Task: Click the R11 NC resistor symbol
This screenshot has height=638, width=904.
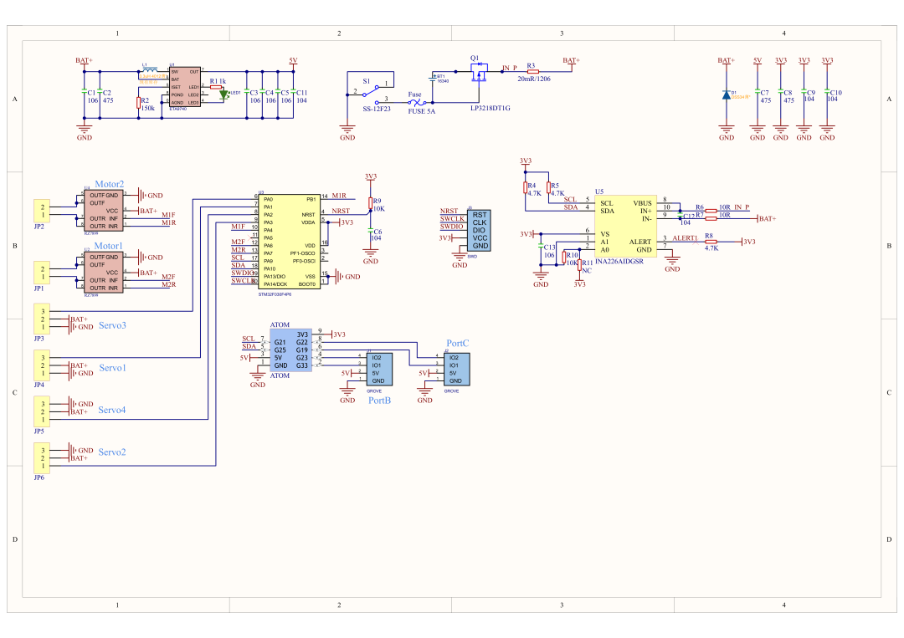Action: pos(579,265)
